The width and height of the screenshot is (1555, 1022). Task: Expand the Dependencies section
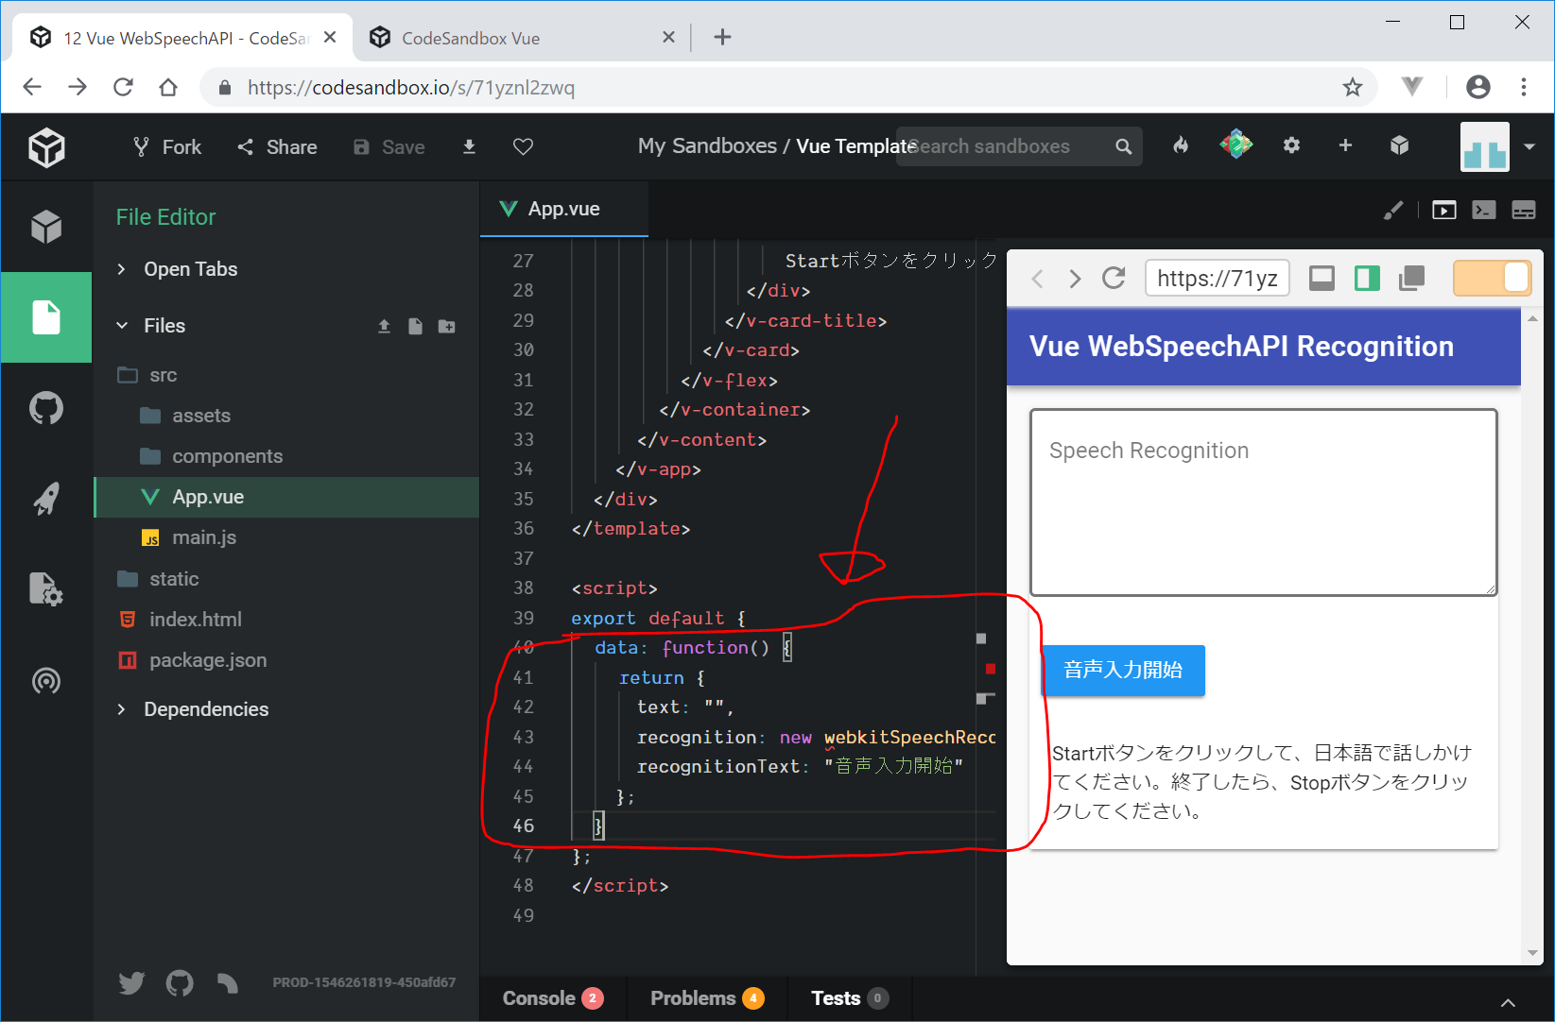coord(205,709)
